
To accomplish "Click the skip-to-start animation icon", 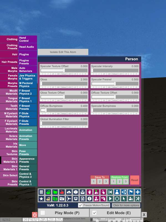I will [x=110, y=192].
